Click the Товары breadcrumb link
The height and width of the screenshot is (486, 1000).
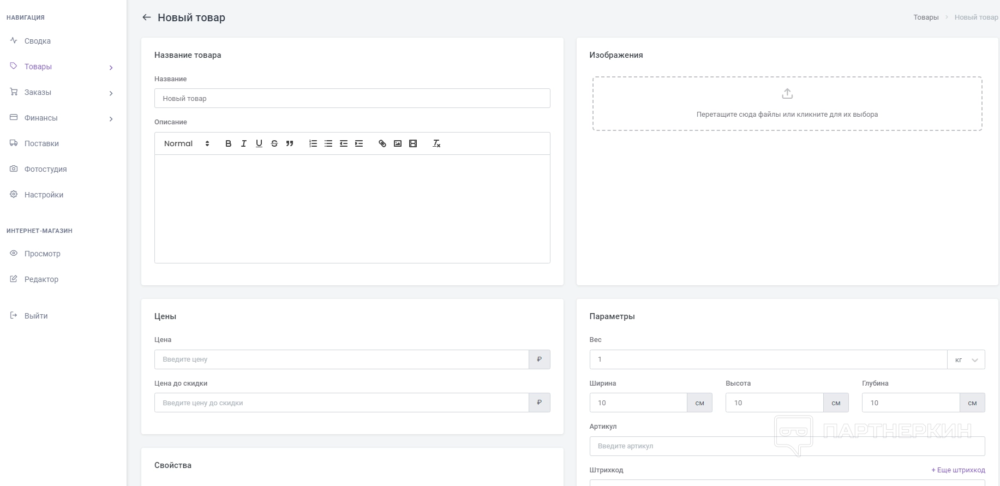[x=926, y=17]
